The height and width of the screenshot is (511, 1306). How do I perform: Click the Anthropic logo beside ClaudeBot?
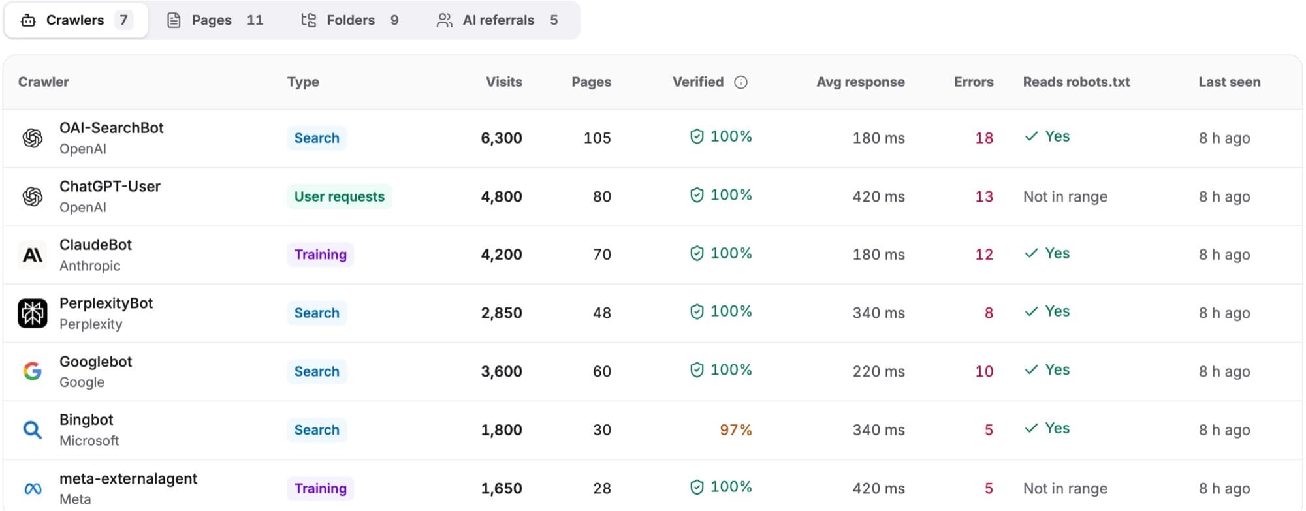33,255
